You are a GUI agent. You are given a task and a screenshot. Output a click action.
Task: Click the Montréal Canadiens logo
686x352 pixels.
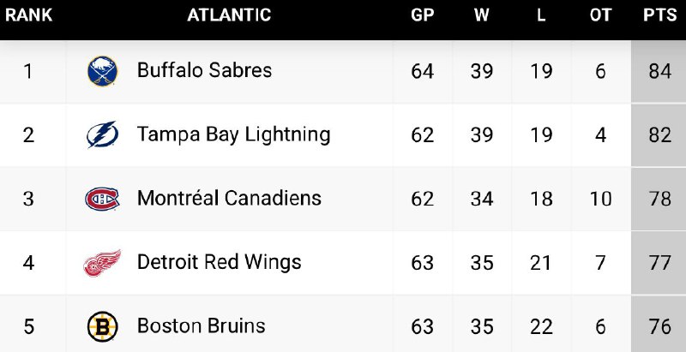[x=102, y=199]
